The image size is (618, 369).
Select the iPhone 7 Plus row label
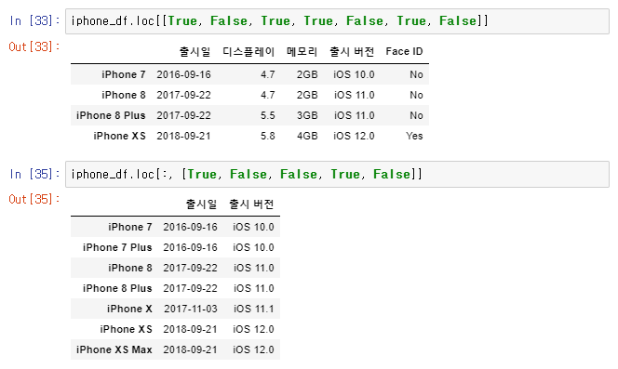point(117,247)
